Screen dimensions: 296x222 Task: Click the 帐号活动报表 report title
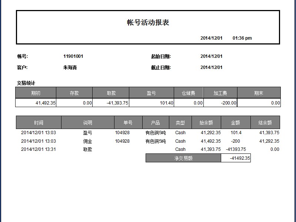[x=148, y=23]
